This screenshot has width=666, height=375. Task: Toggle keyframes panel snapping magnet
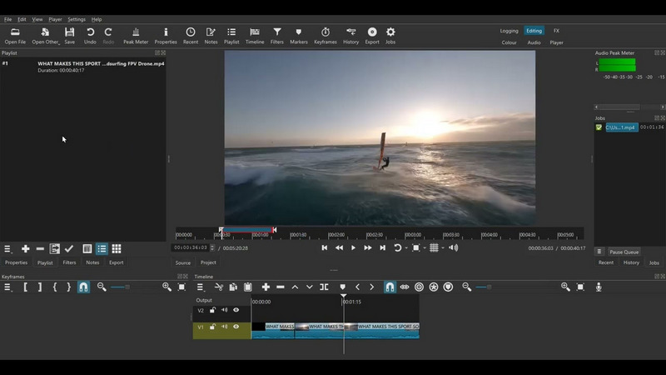tap(83, 287)
